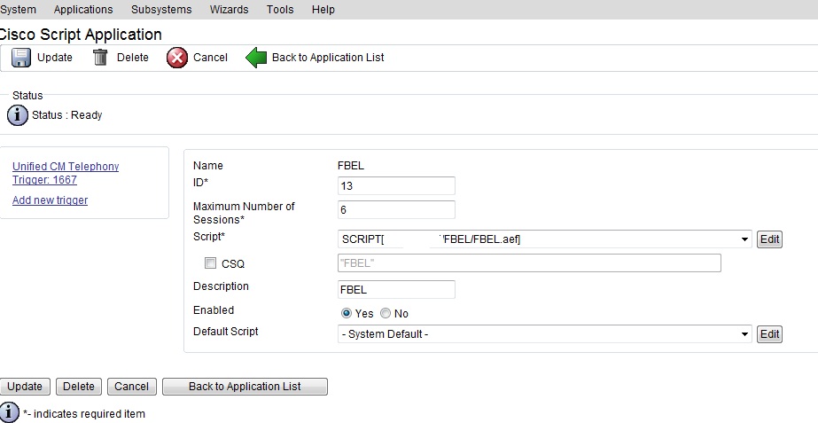Click the Maximum Number of Sessions field
This screenshot has width=818, height=423.
coord(396,210)
